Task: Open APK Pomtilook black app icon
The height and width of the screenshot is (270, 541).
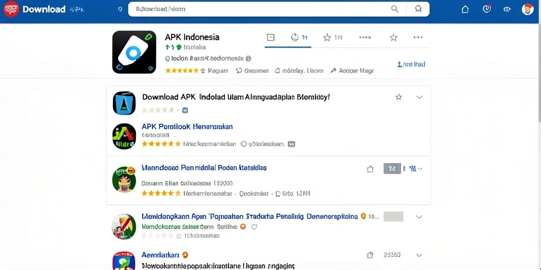Action: (x=124, y=137)
